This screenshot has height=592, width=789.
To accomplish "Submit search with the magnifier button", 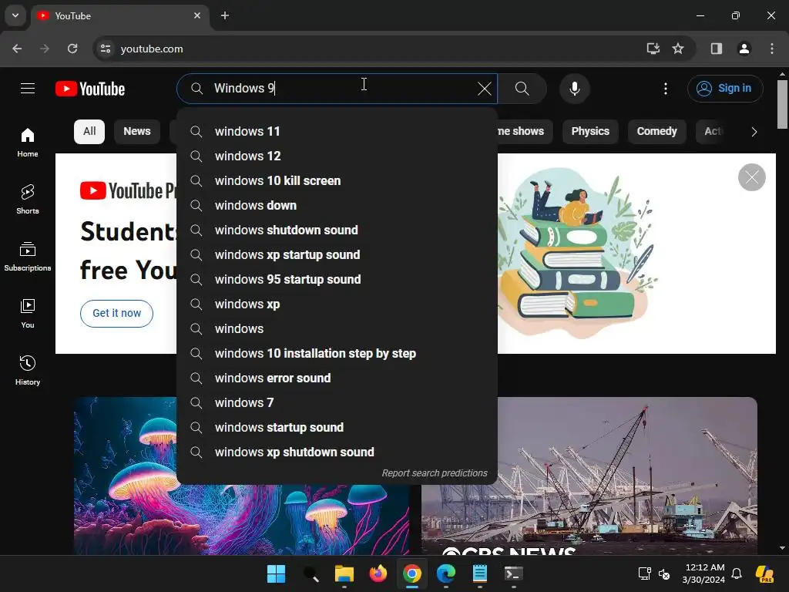I will 522,89.
